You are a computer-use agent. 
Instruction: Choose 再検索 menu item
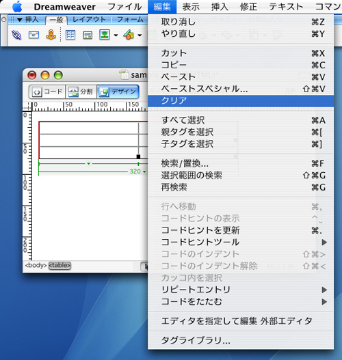point(241,187)
